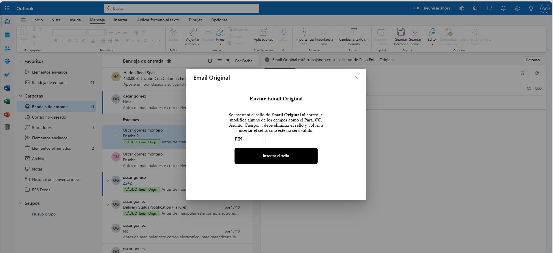Open To Do checkmark app in rail
Image resolution: width=553 pixels, height=253 pixels.
click(7, 74)
